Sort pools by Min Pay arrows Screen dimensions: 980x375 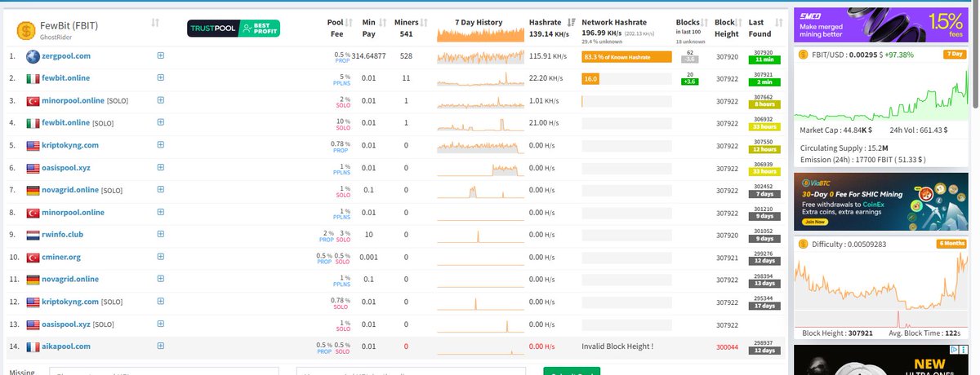[x=381, y=22]
